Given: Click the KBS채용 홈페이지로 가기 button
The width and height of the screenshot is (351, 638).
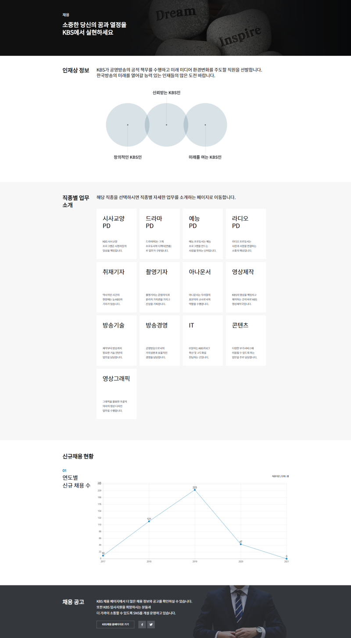Looking at the screenshot, I should pos(115,624).
